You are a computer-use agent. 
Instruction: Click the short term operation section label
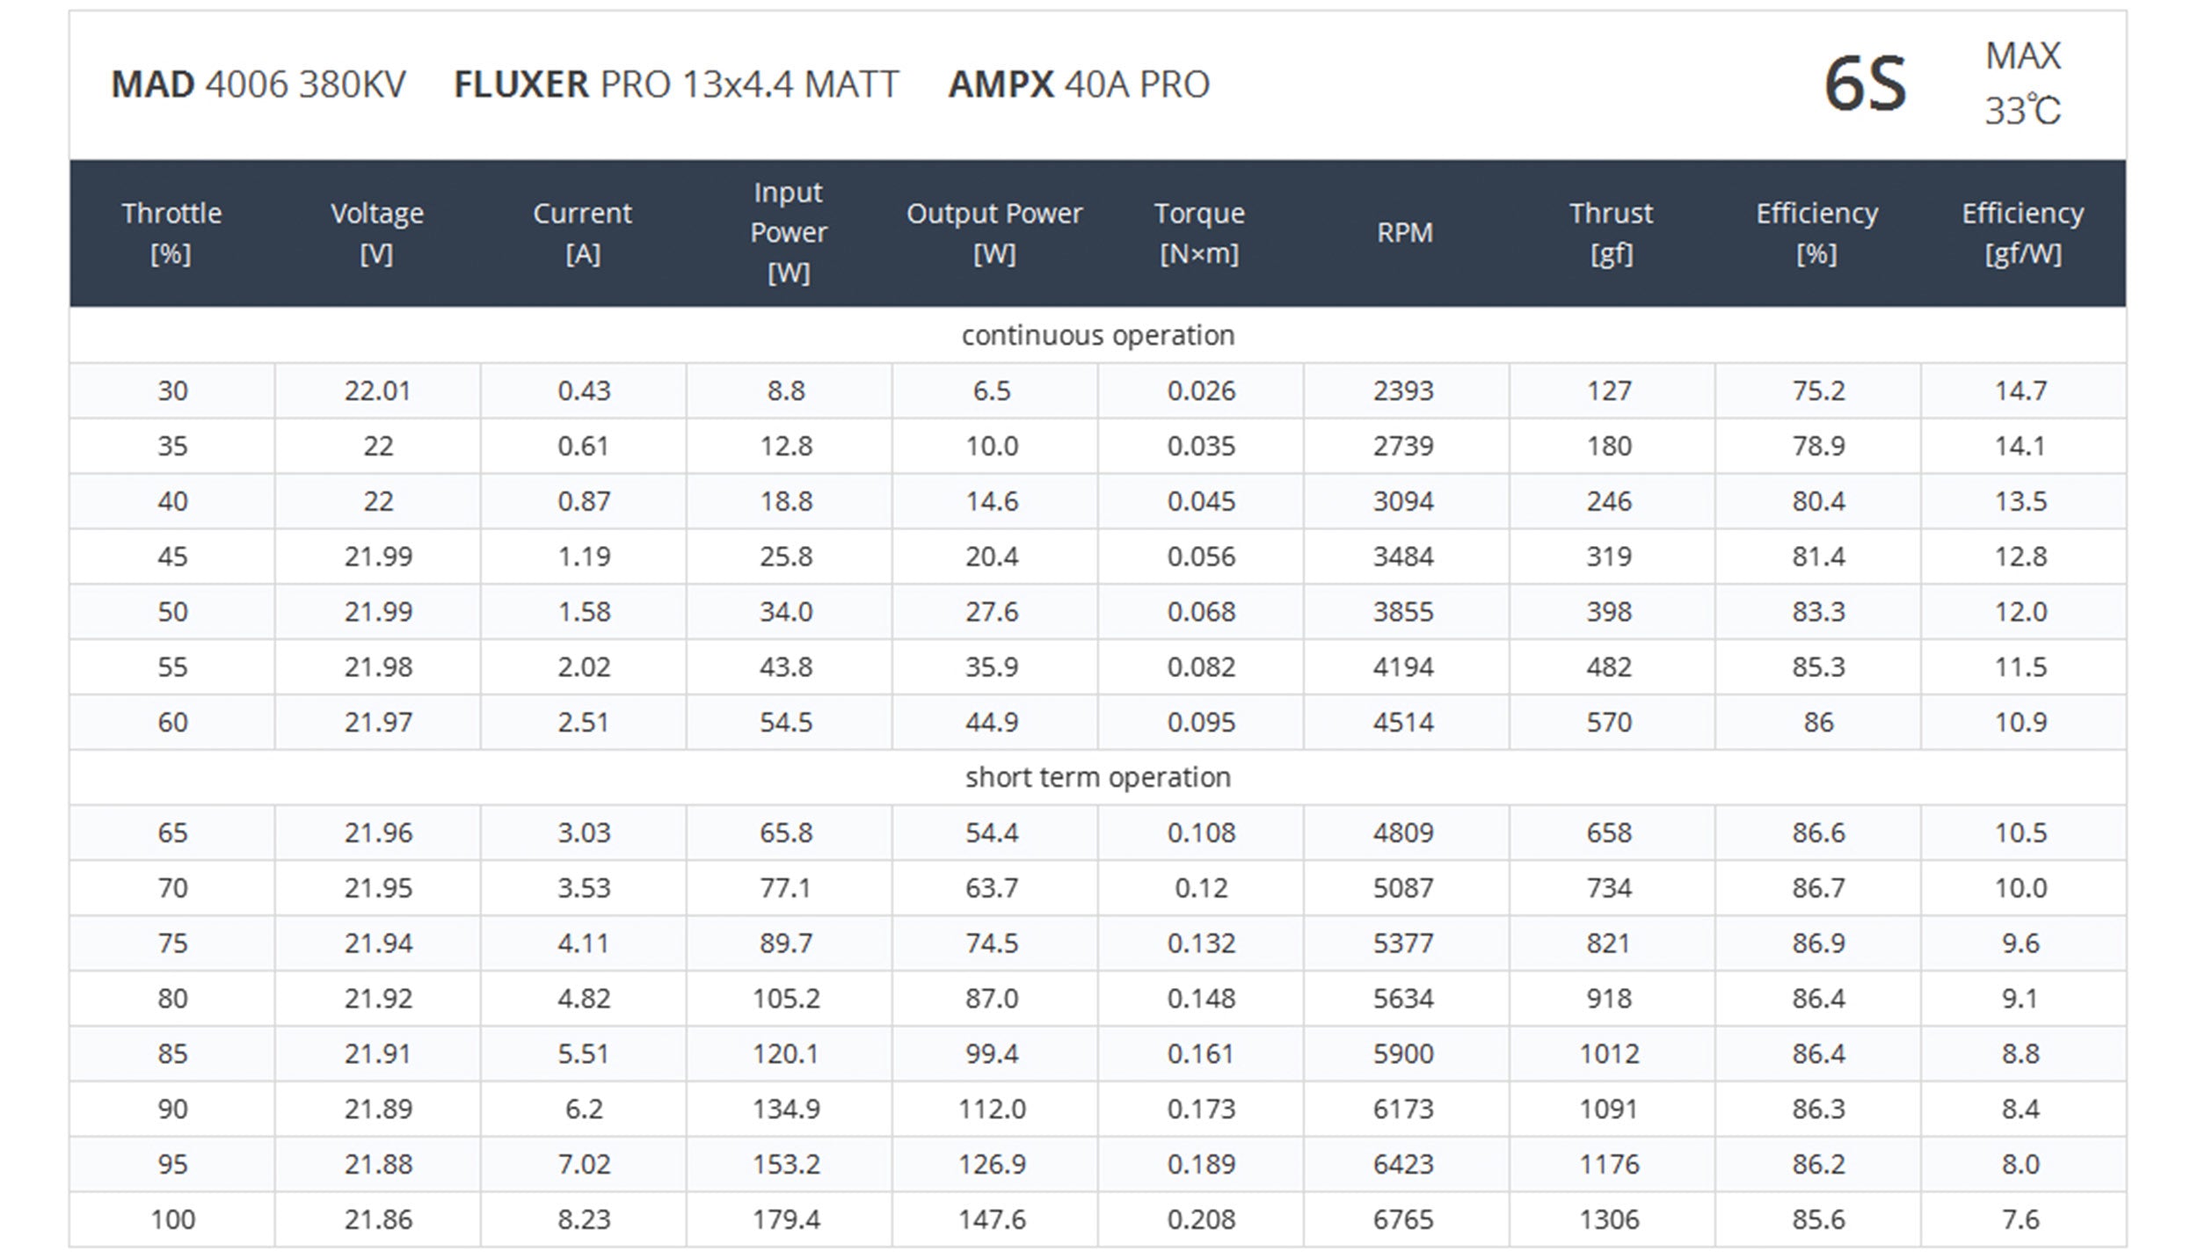tap(1098, 777)
